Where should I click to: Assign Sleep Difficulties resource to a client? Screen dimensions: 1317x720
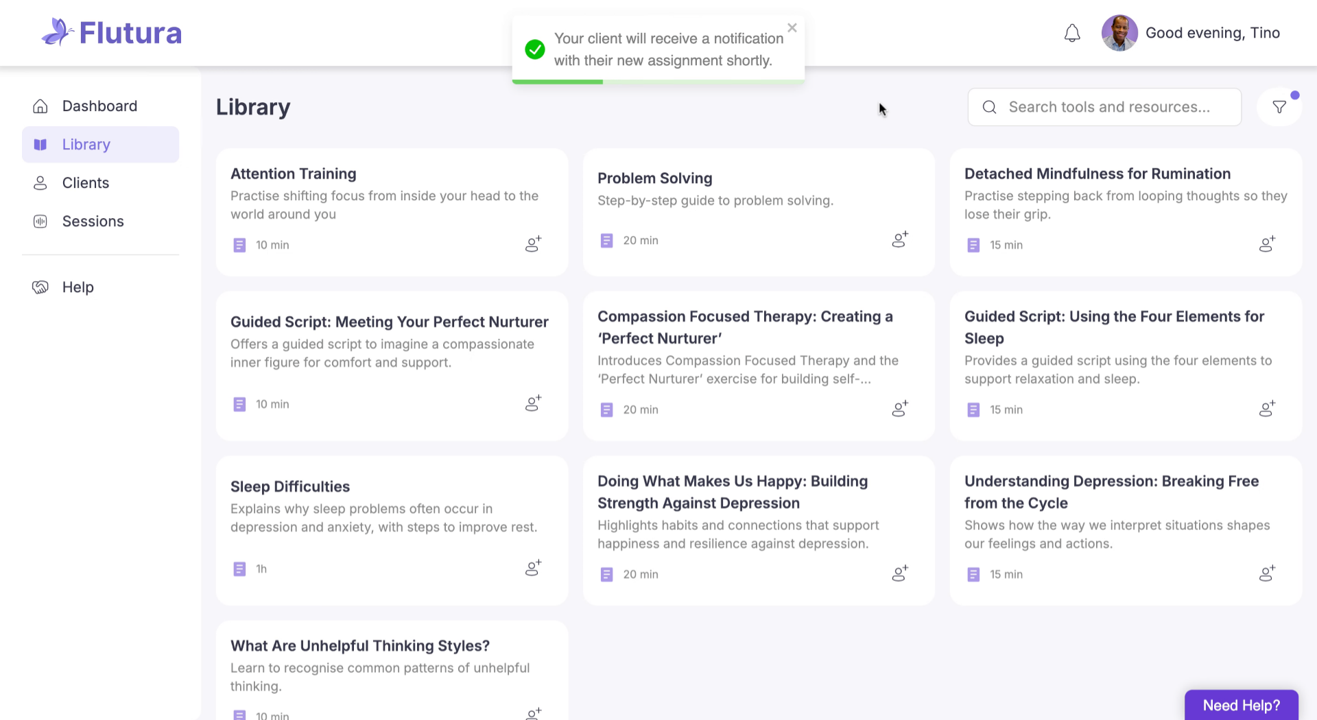[x=533, y=568]
